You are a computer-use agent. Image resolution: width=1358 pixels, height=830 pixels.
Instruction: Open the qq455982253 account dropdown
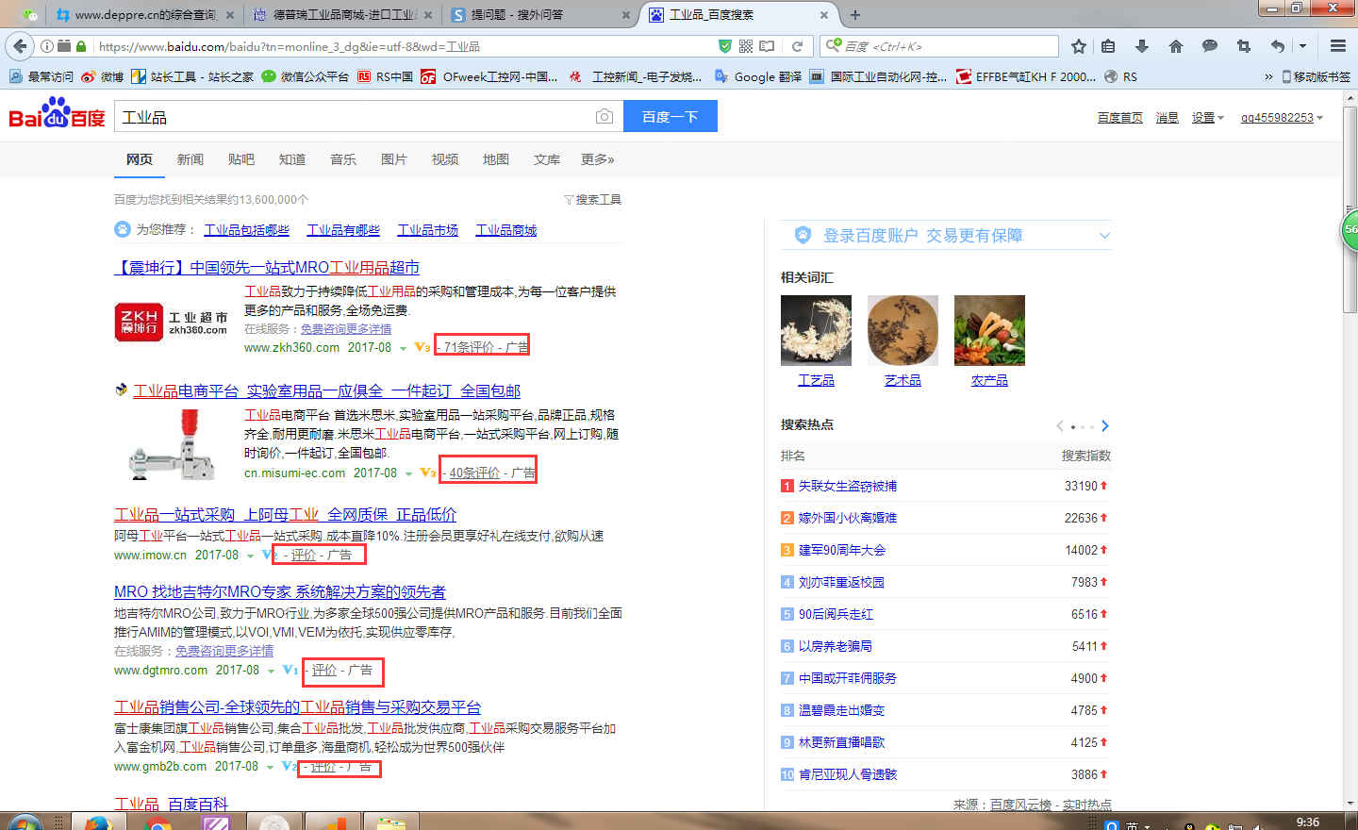[1282, 118]
